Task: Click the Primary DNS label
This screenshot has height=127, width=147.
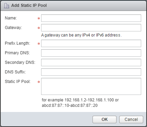Action: 17,53
